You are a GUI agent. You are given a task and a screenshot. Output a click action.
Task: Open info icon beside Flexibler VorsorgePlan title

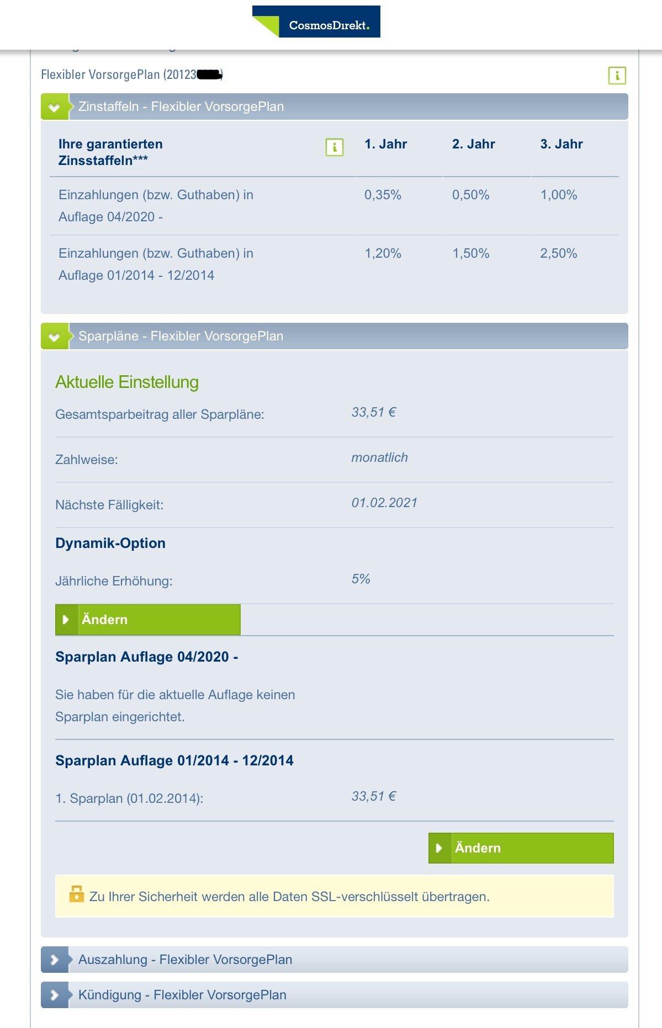point(617,76)
